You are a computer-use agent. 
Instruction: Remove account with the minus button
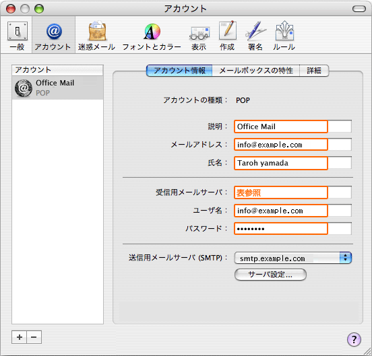(x=34, y=337)
